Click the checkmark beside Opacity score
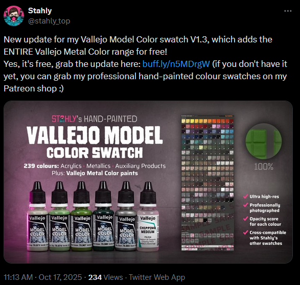The width and height of the screenshot is (300, 285). click(246, 219)
